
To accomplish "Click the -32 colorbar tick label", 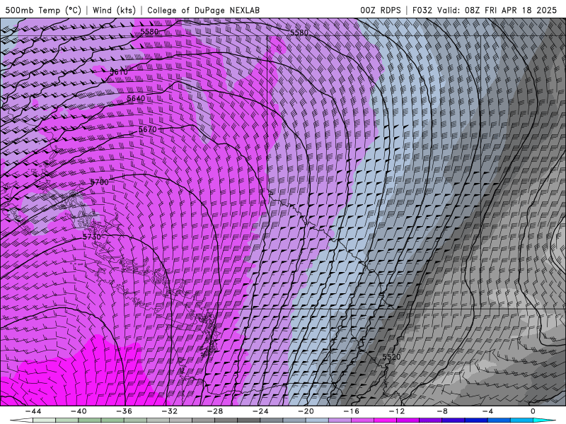I will [169, 411].
